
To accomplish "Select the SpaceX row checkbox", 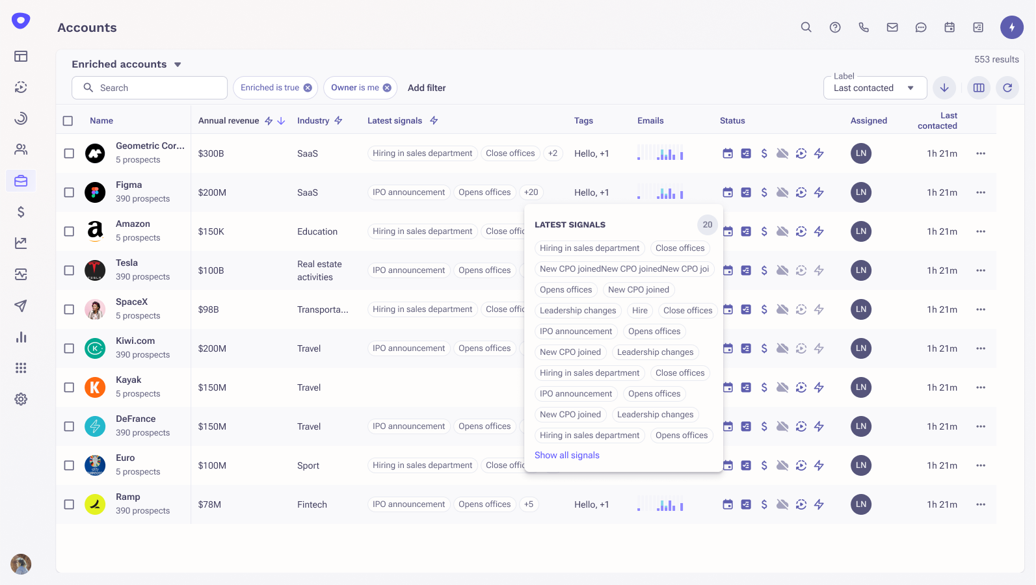I will [69, 309].
